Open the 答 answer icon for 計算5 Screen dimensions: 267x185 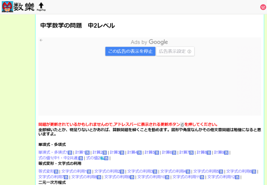coord(157,153)
